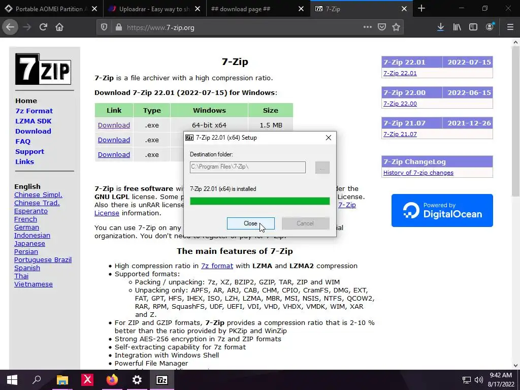520x390 pixels.
Task: Go to Download in sidebar menu
Action: pos(33,132)
